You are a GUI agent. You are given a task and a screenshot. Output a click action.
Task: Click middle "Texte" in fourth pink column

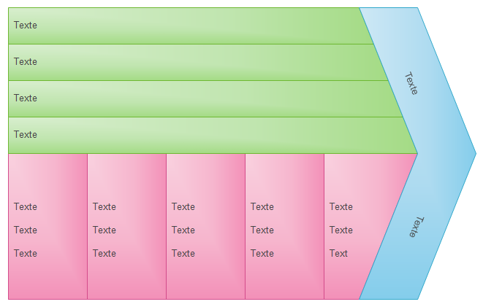262,230
